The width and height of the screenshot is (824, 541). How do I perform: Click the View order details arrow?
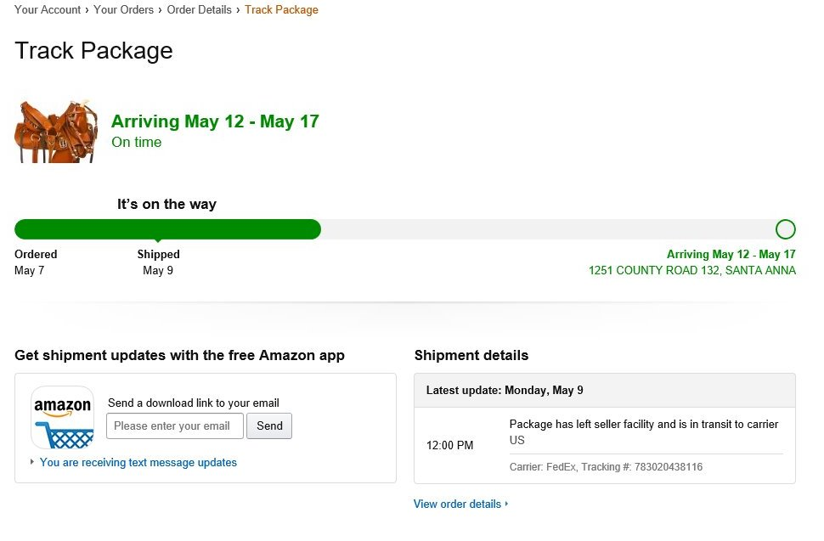[x=506, y=504]
